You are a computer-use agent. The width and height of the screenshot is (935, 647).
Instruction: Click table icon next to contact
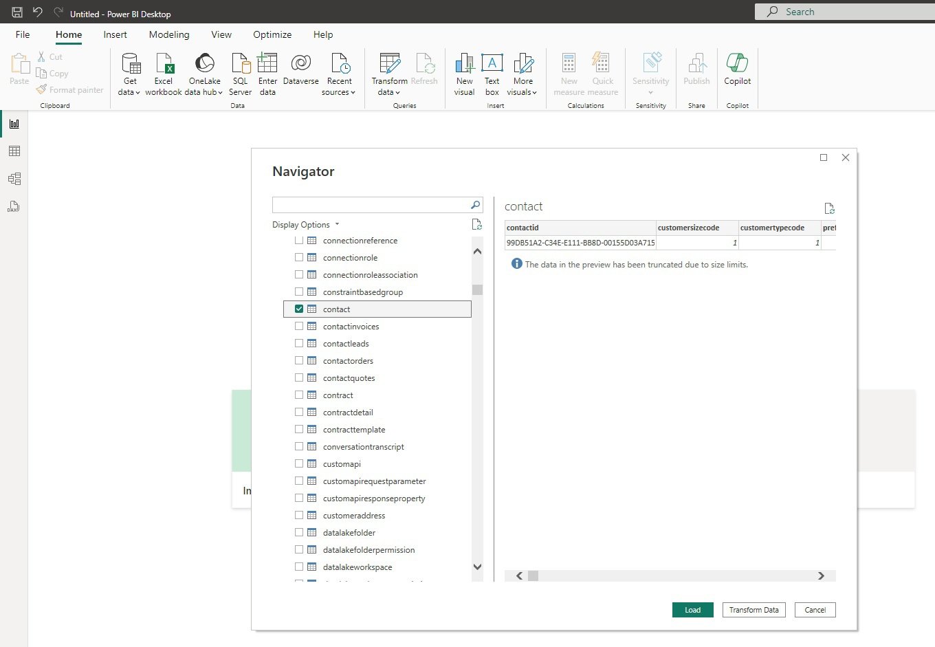point(311,309)
